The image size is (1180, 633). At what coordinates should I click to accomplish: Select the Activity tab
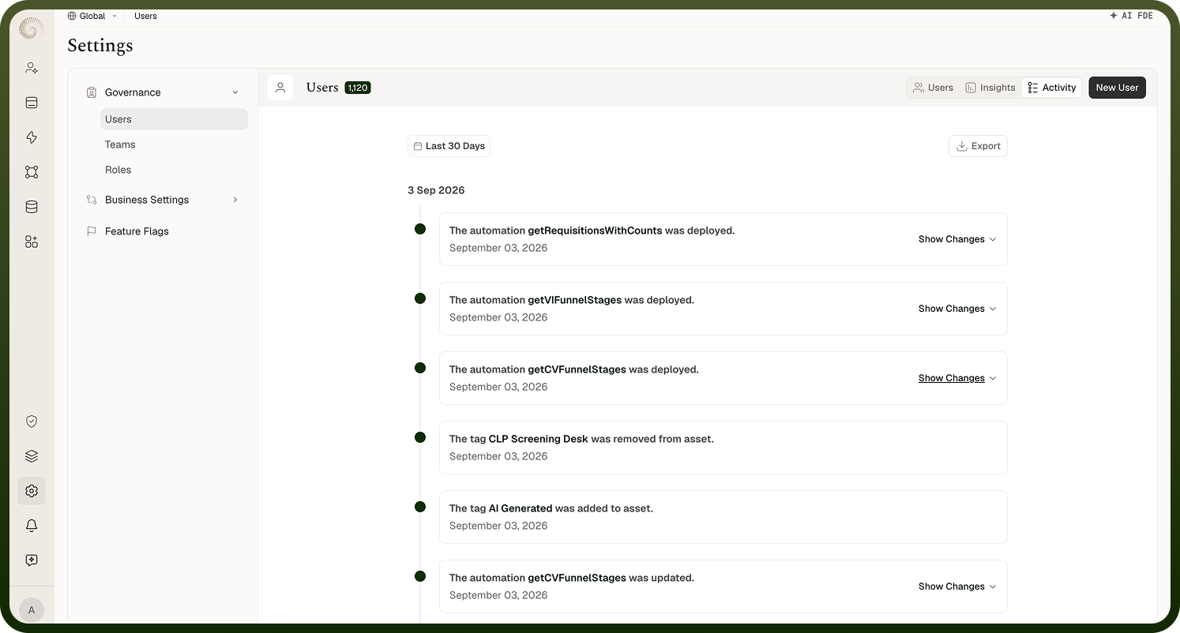pyautogui.click(x=1052, y=88)
